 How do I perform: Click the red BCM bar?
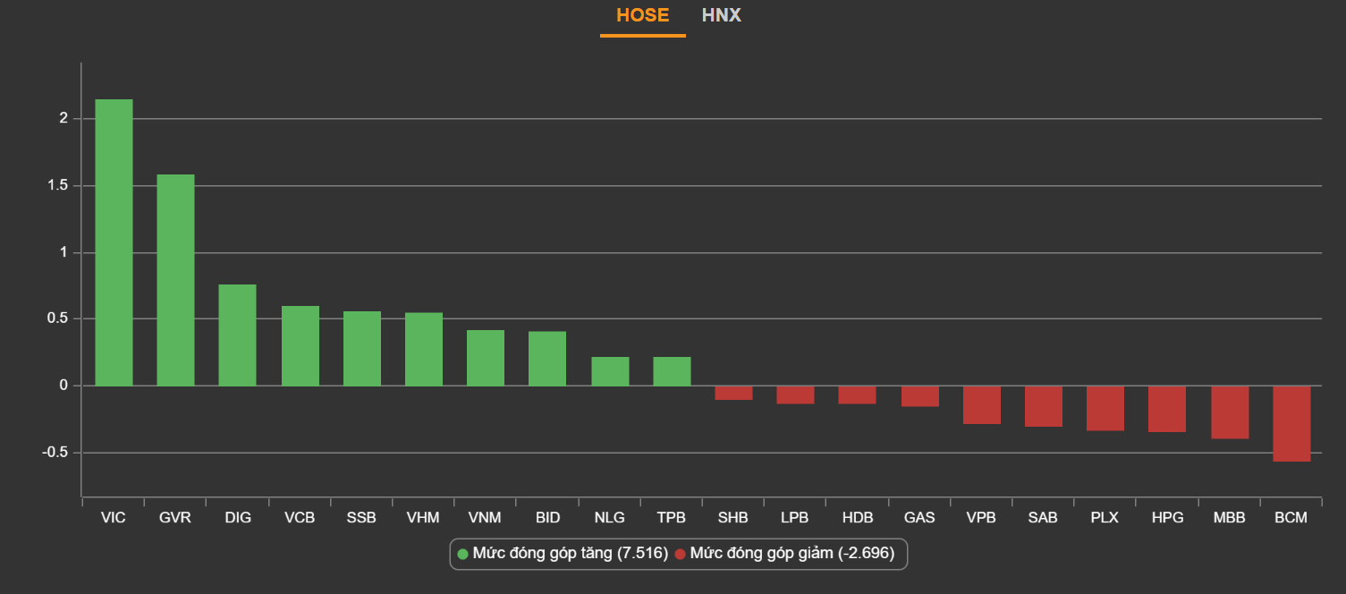pos(1291,423)
